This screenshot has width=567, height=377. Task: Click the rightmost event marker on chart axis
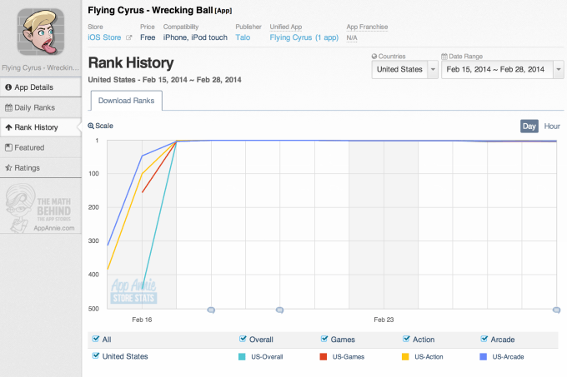(556, 310)
